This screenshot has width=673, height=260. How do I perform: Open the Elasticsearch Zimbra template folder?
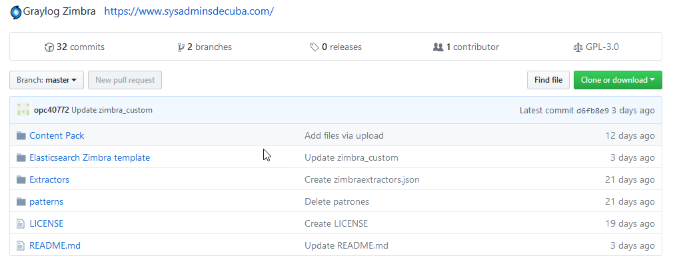(x=90, y=158)
